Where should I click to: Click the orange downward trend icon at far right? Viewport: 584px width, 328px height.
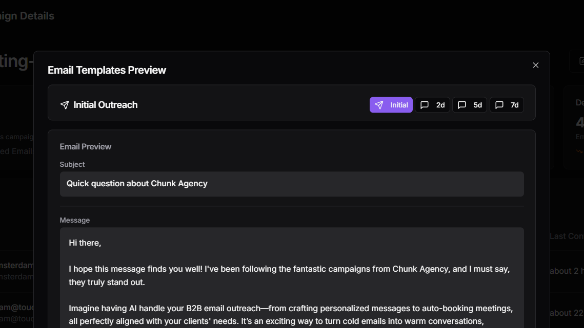[x=580, y=151]
